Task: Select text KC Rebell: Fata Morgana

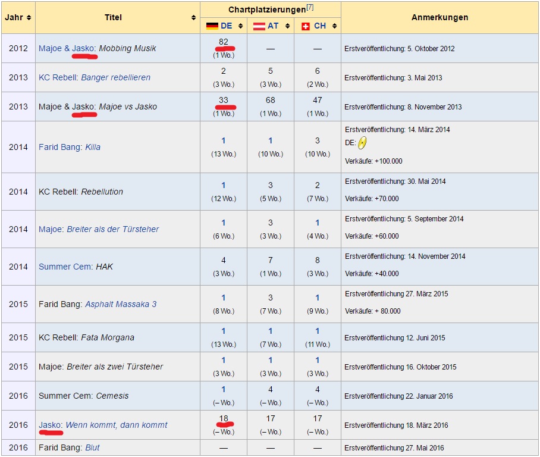Action: pyautogui.click(x=86, y=338)
